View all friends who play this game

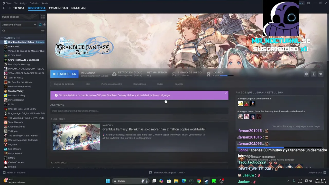[296, 126]
